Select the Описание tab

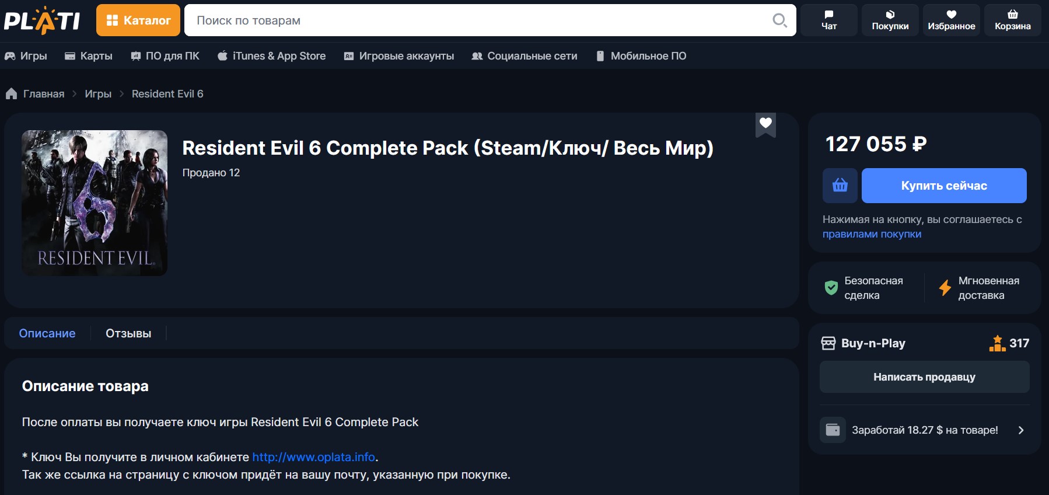pyautogui.click(x=47, y=333)
